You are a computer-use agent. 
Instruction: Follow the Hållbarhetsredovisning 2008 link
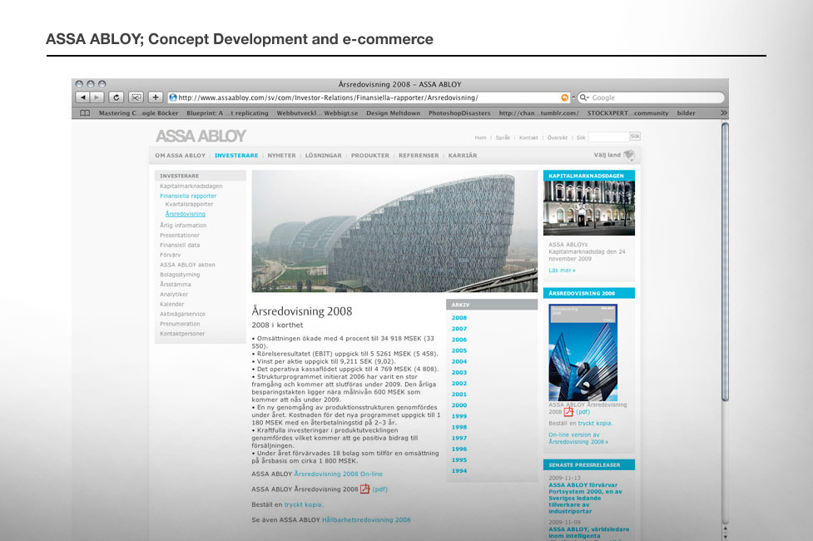[x=366, y=519]
